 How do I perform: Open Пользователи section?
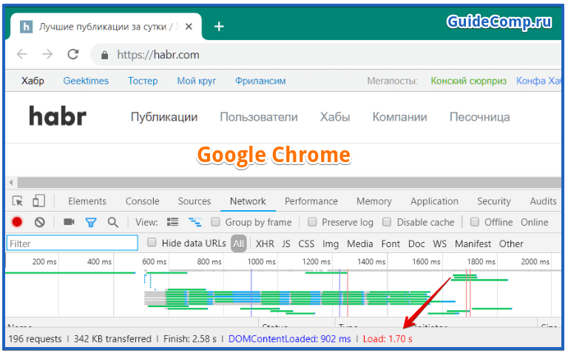tap(259, 117)
